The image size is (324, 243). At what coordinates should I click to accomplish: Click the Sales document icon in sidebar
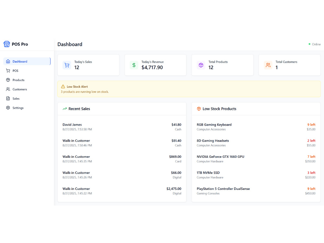(8, 98)
